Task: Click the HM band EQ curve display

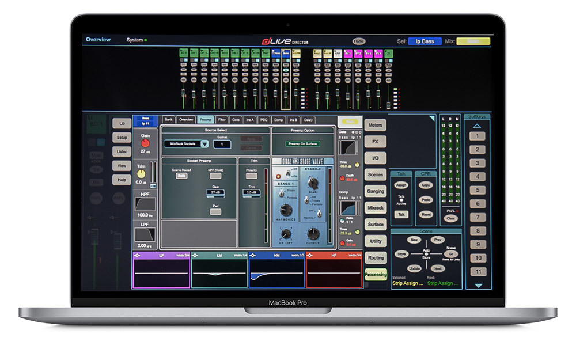Action: (277, 272)
